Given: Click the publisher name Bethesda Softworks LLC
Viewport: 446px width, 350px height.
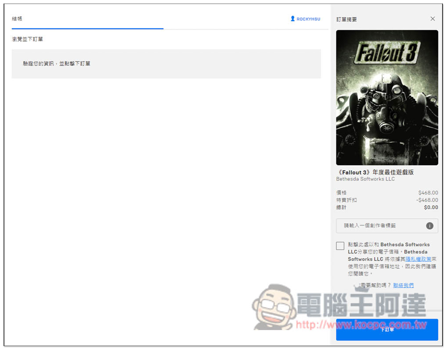Looking at the screenshot, I should [365, 179].
